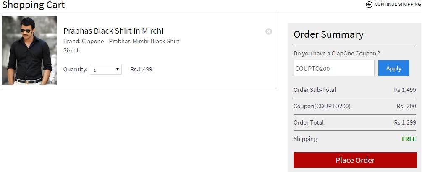The height and width of the screenshot is (172, 422).
Task: Click the Brand: Clapone label
Action: click(x=84, y=41)
